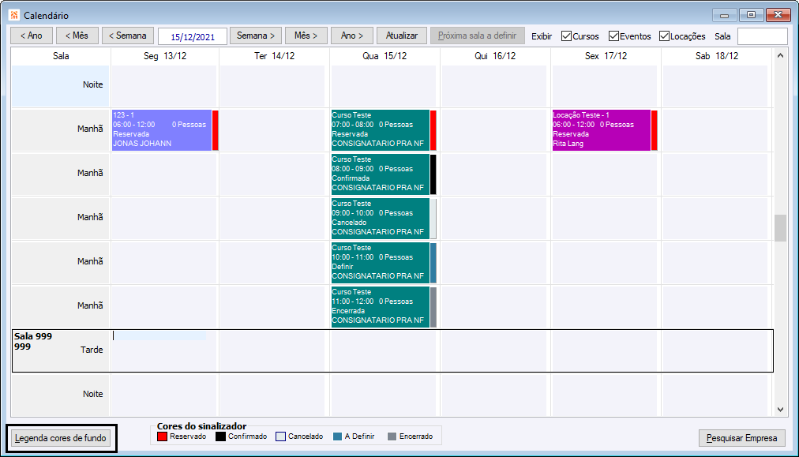Select Curso Teste 09:00 - 10:00 Cancelado appointment

pos(380,219)
